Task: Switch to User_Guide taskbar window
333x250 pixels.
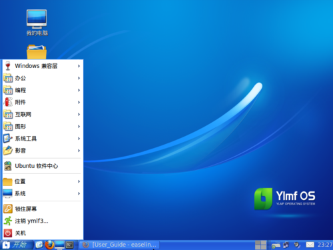Action: [x=119, y=245]
